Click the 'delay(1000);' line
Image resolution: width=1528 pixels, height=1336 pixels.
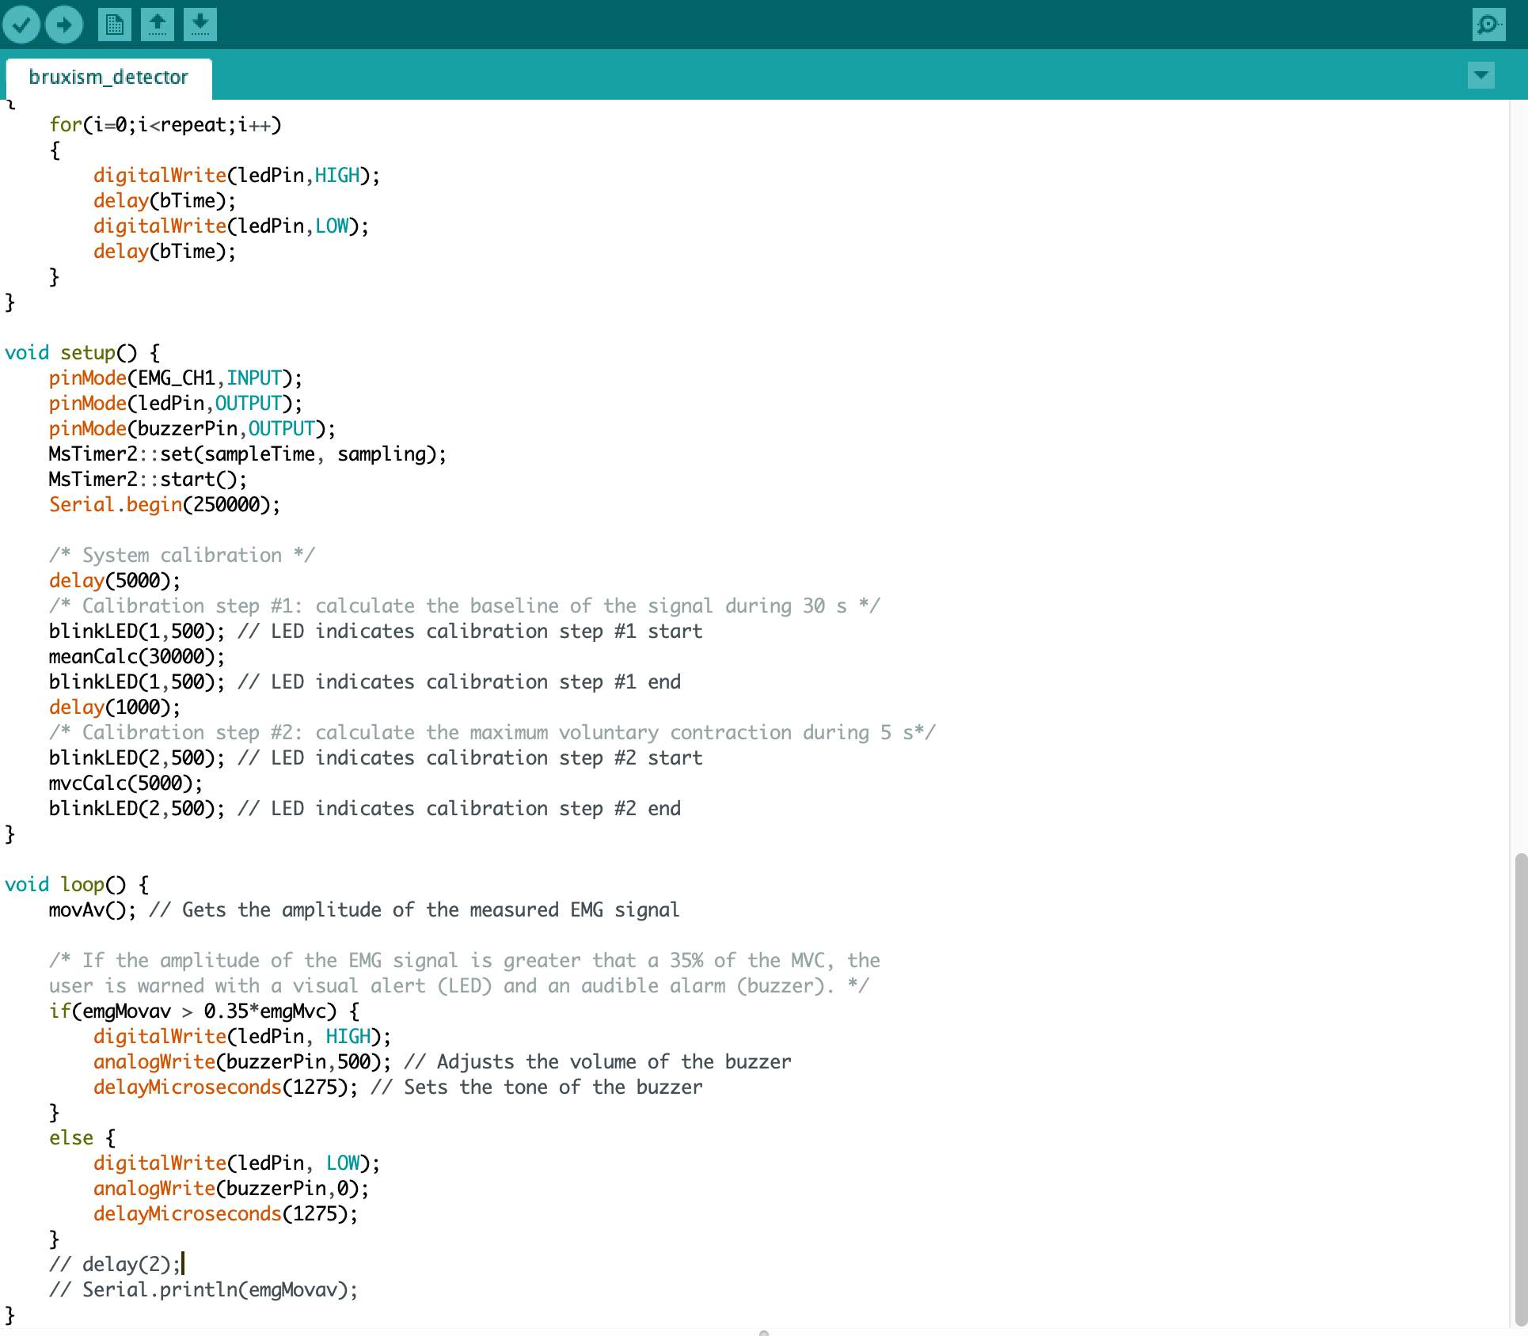pyautogui.click(x=115, y=708)
